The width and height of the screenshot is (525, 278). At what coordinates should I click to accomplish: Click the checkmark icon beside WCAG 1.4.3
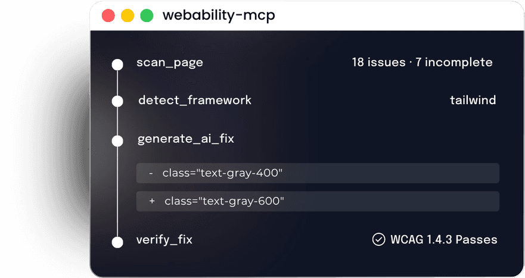click(x=378, y=239)
